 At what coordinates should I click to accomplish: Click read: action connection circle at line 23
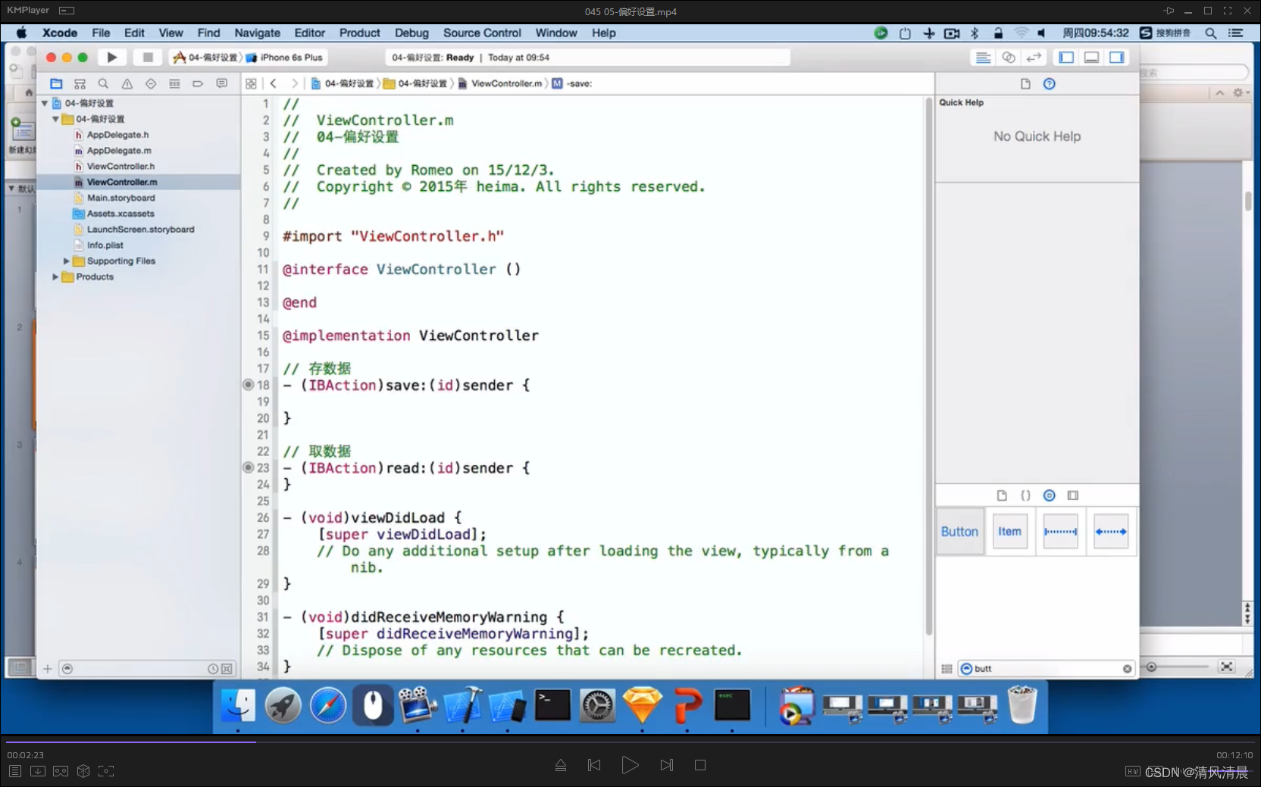248,468
